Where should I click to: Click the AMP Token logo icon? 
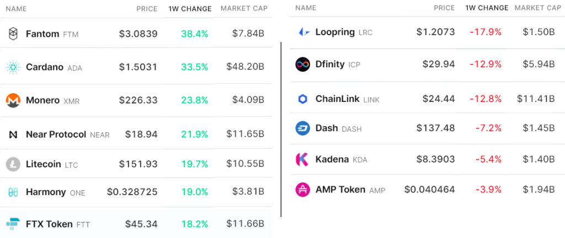click(303, 190)
